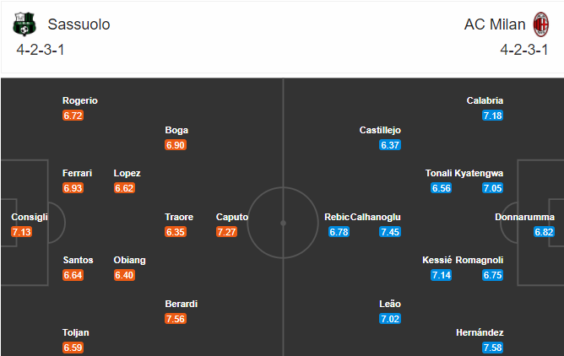Select Kessié's 7.14 rating badge
This screenshot has height=356, width=564.
[x=442, y=275]
